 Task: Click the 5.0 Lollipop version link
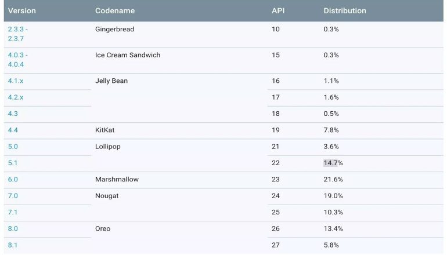click(13, 147)
